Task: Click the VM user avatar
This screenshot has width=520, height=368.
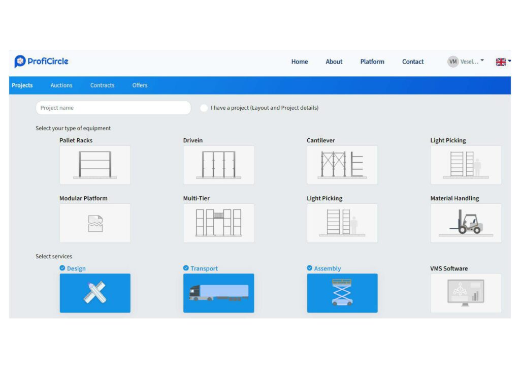Action: pos(453,62)
